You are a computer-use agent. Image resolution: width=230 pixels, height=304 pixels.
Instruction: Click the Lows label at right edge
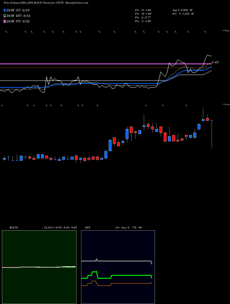(x=226, y=104)
